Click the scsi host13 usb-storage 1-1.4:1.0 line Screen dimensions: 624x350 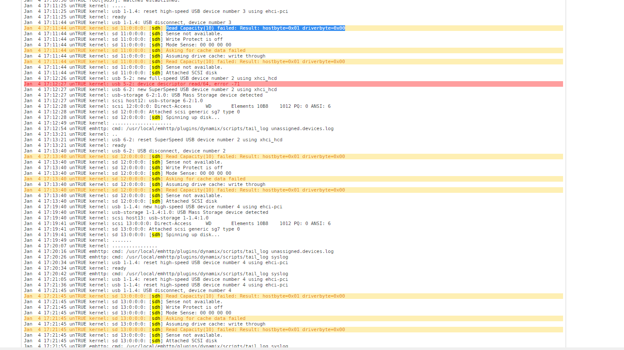pos(116,218)
